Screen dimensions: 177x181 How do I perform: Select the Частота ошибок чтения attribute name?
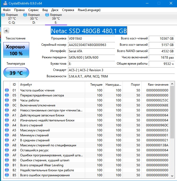coord(37,90)
